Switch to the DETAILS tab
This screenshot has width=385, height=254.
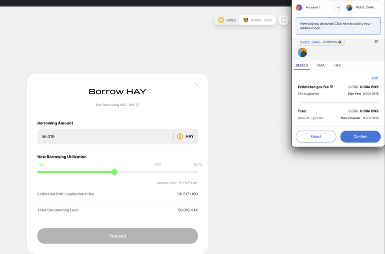[301, 65]
